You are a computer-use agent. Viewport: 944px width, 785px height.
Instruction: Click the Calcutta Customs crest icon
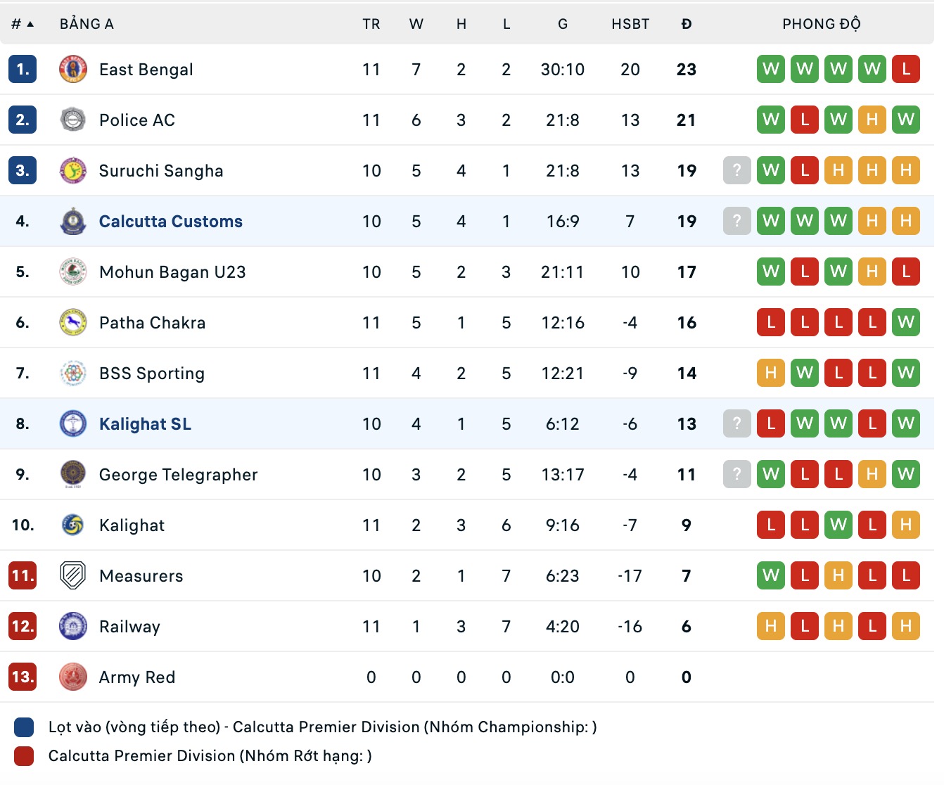tap(73, 221)
